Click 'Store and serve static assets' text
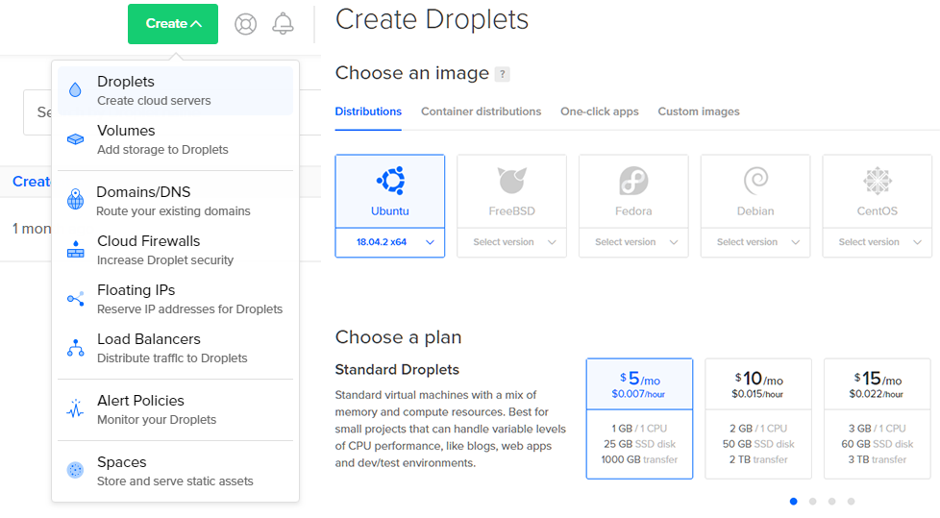940x518 pixels. coord(175,481)
